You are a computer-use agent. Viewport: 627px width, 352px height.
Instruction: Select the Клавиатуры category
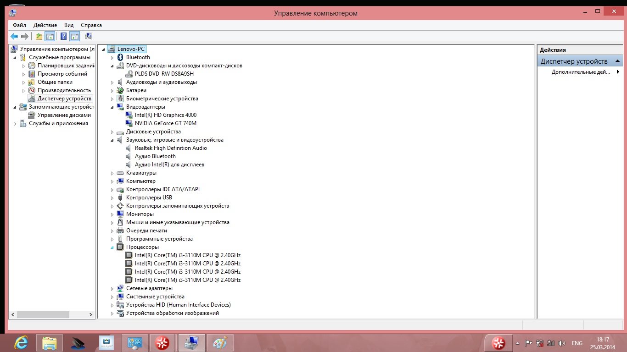[x=141, y=173]
